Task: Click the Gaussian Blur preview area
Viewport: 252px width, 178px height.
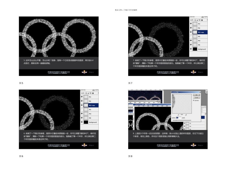Action: 182,104
